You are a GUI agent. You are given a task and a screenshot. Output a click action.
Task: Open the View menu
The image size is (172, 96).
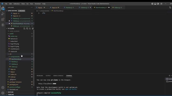[23, 4]
